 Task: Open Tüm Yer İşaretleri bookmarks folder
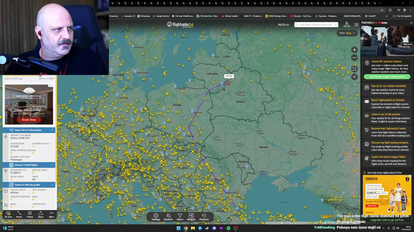click(x=402, y=16)
